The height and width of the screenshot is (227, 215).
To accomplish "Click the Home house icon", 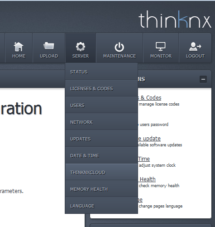I will tap(19, 47).
